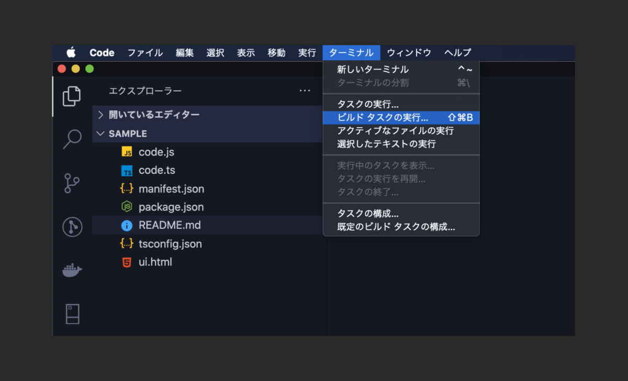The width and height of the screenshot is (628, 381).
Task: Click the Apple menu logo
Action: (x=71, y=52)
